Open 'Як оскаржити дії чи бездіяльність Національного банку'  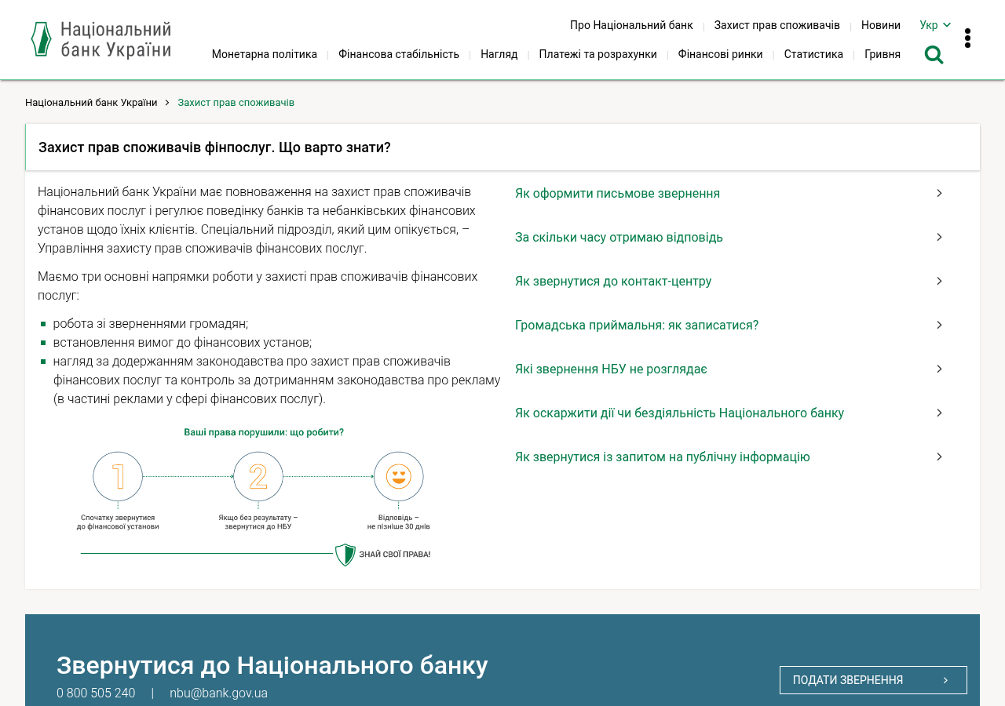[680, 413]
